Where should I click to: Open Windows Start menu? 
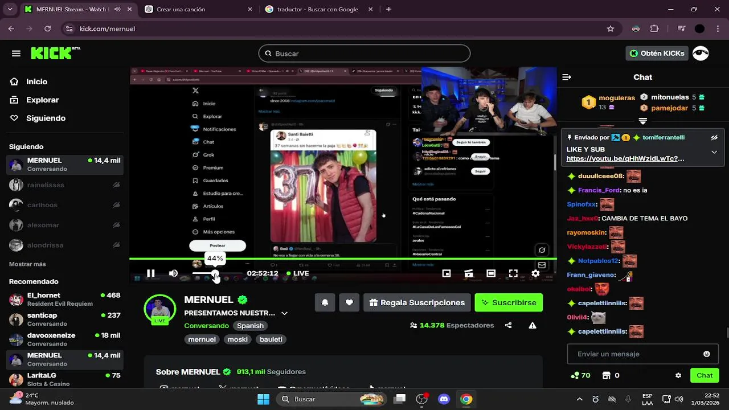tap(263, 399)
